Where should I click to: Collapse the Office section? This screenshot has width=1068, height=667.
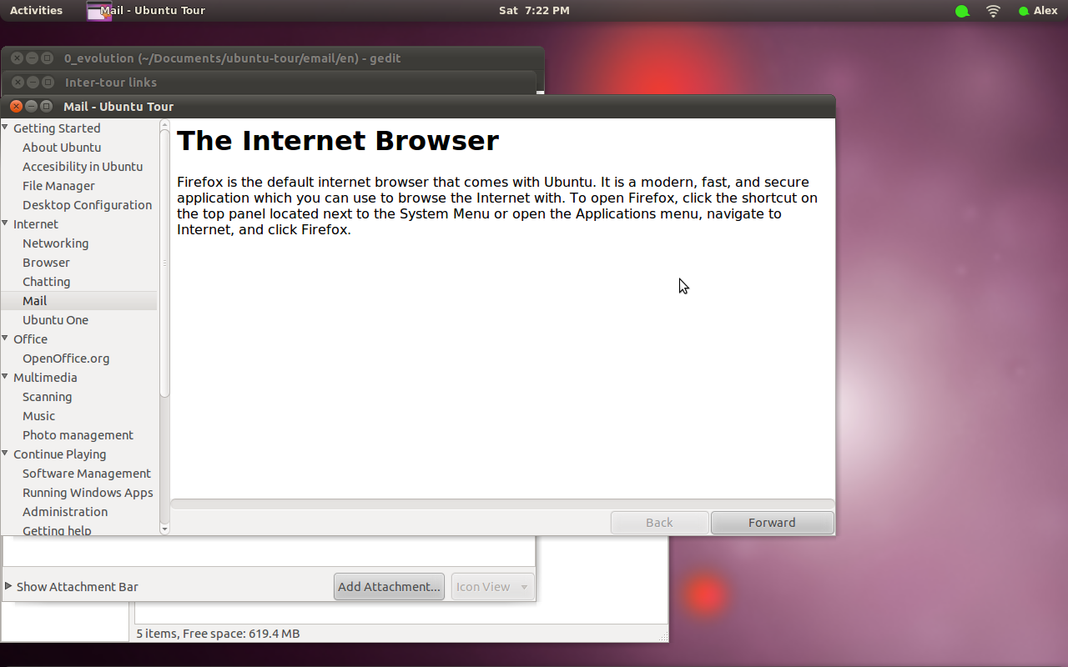point(6,339)
